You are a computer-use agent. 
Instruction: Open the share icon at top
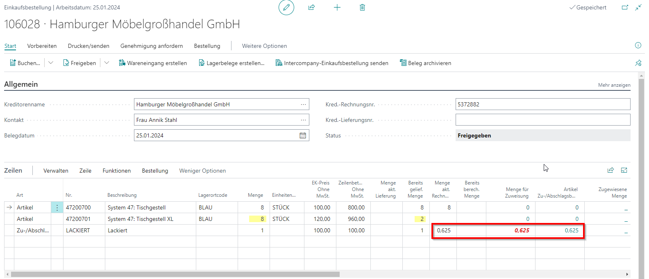tap(311, 7)
